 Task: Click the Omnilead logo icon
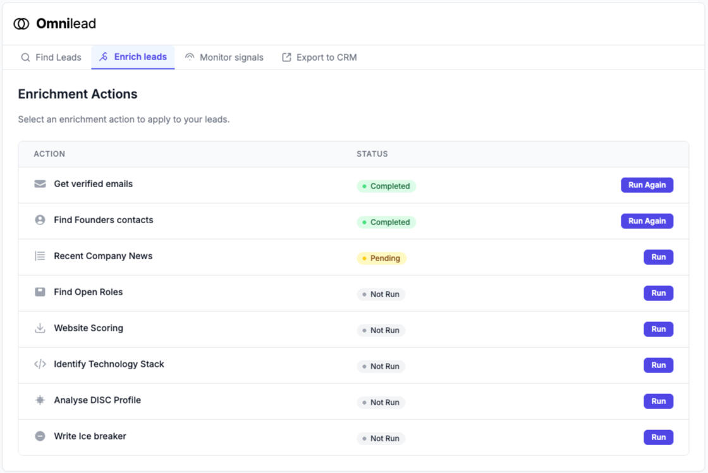(x=21, y=24)
